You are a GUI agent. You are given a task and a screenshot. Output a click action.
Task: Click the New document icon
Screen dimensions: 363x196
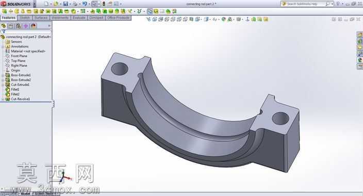point(46,4)
